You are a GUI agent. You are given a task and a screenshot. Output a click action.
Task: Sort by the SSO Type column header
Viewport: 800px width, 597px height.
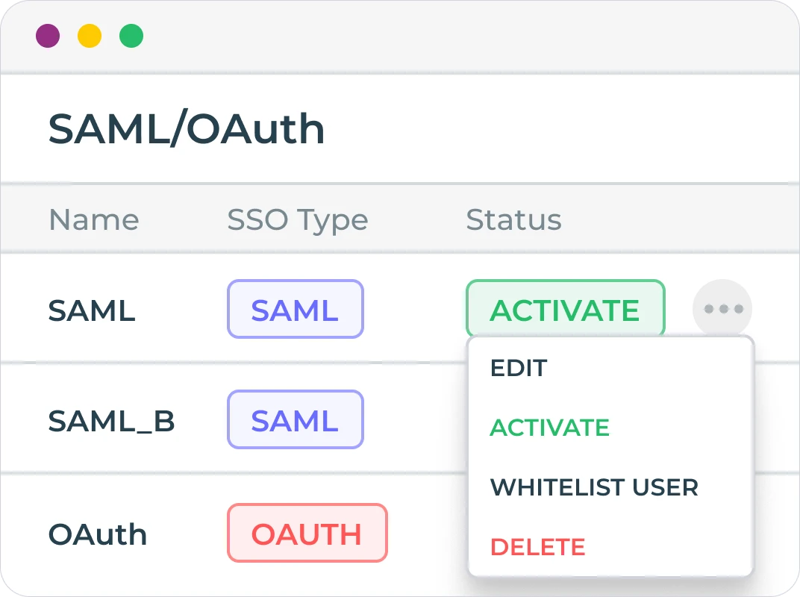(297, 220)
